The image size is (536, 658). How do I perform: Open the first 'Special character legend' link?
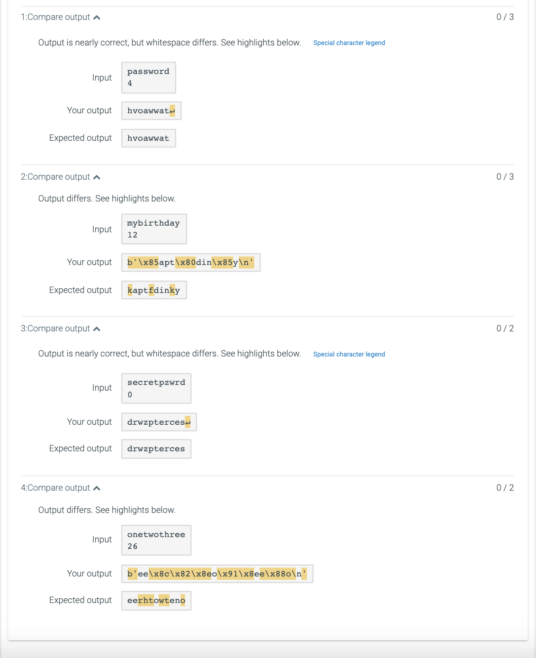[349, 43]
